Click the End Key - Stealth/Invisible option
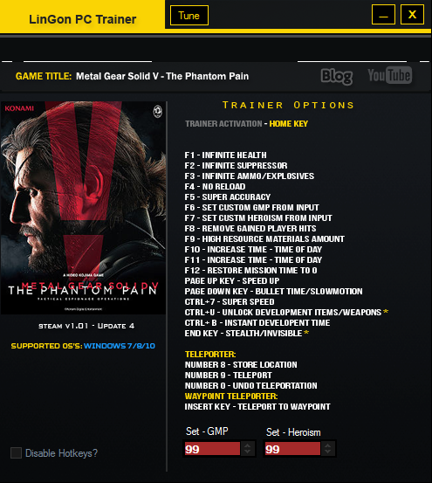Screen dimensions: 432x483 click(247, 334)
